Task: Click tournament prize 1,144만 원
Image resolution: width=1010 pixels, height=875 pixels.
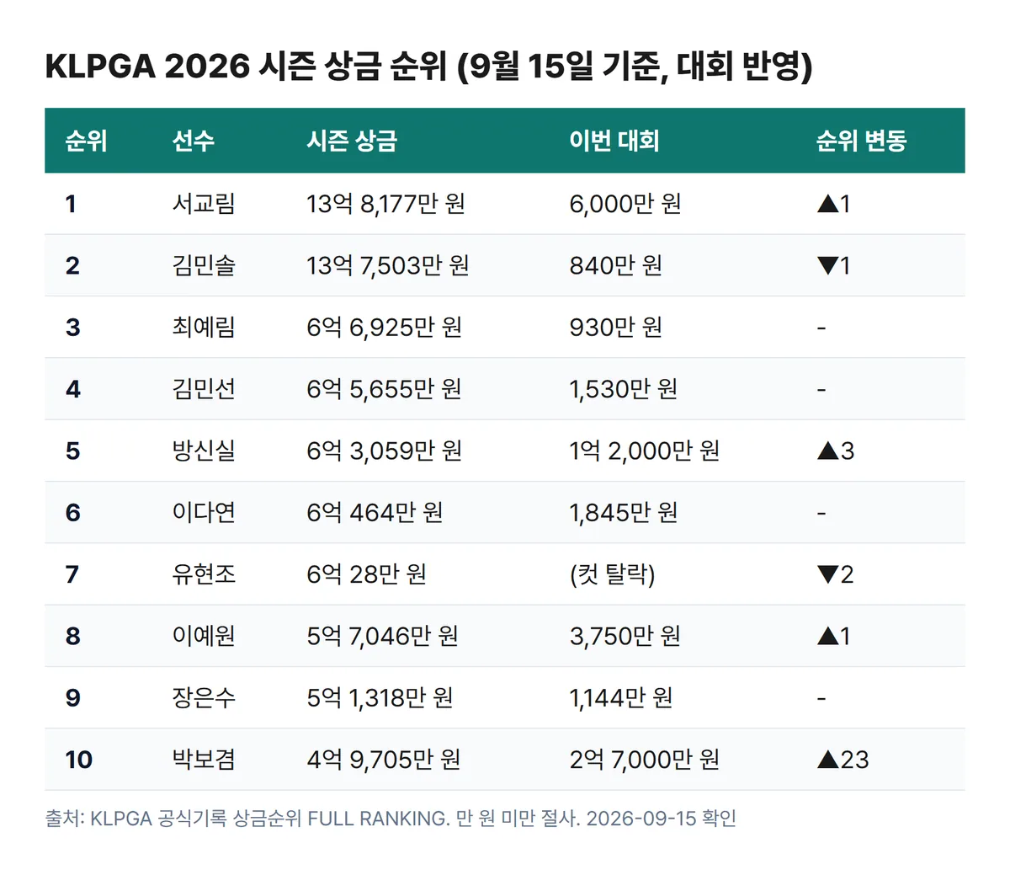Action: click(621, 697)
